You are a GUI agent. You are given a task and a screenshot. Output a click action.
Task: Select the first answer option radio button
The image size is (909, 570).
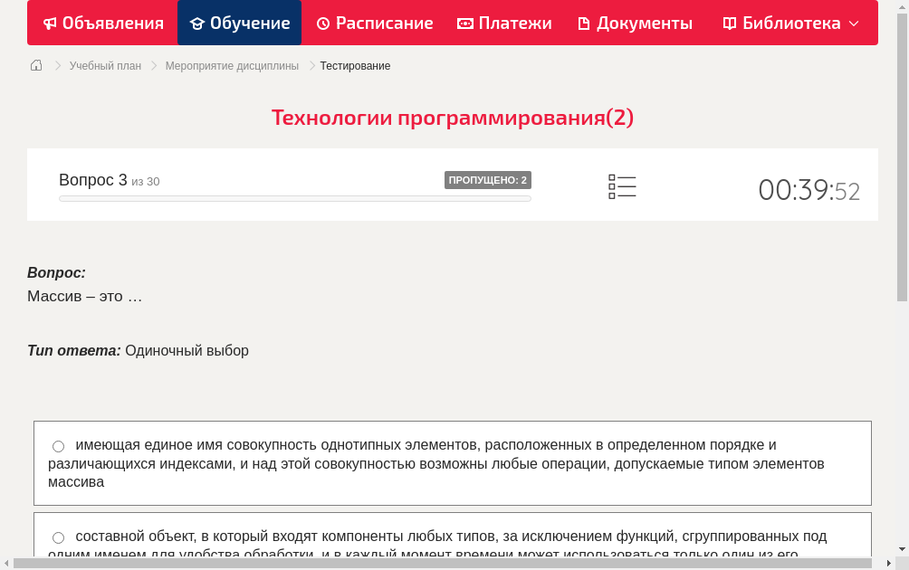58,445
